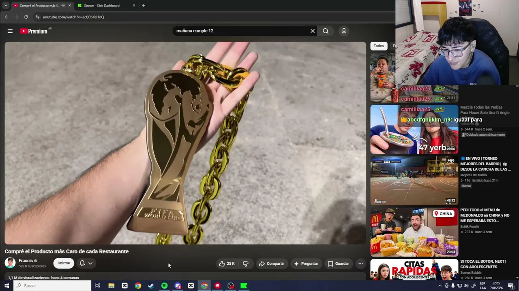This screenshot has width=519, height=291.
Task: Visit the Esttik Foodie channel link
Action: (x=470, y=227)
